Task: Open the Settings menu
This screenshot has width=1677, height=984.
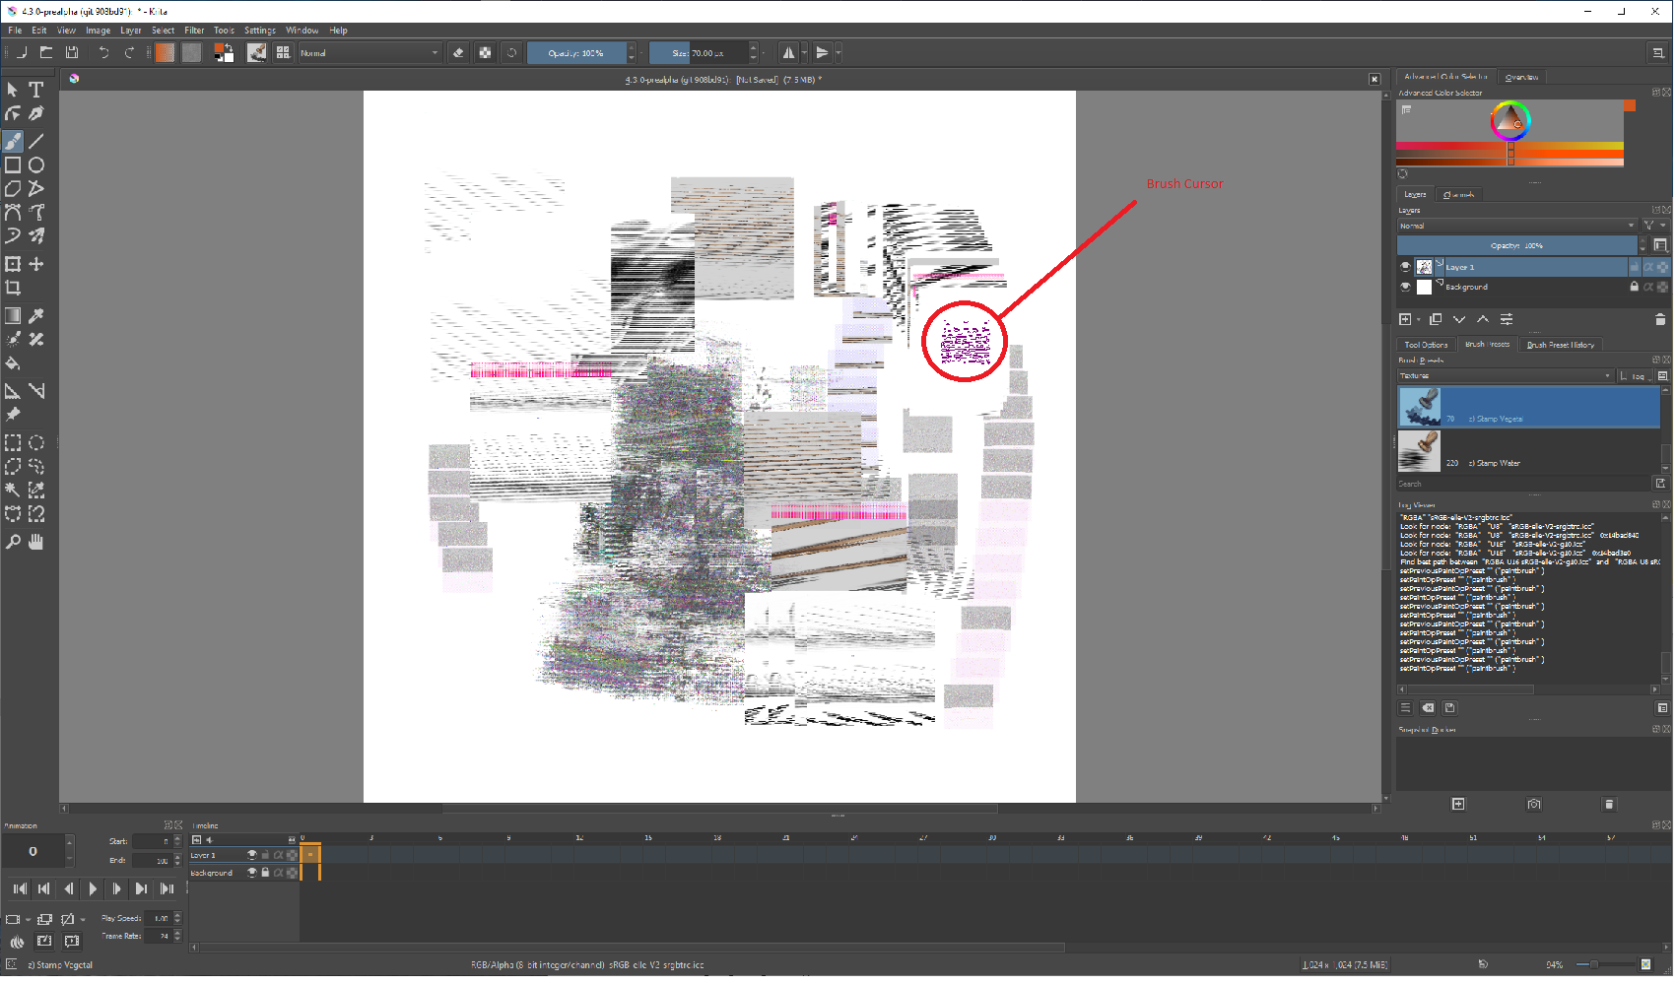Action: tap(260, 31)
